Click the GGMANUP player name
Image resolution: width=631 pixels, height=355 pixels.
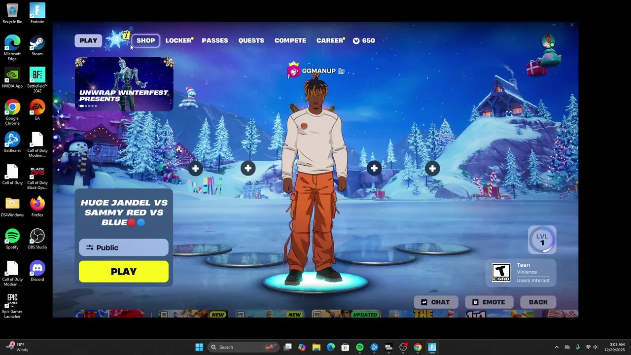coord(318,71)
